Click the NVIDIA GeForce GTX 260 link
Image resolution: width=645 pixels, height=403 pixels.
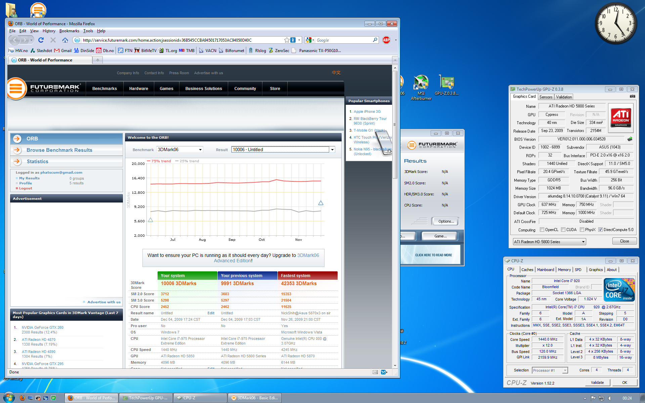tap(42, 327)
